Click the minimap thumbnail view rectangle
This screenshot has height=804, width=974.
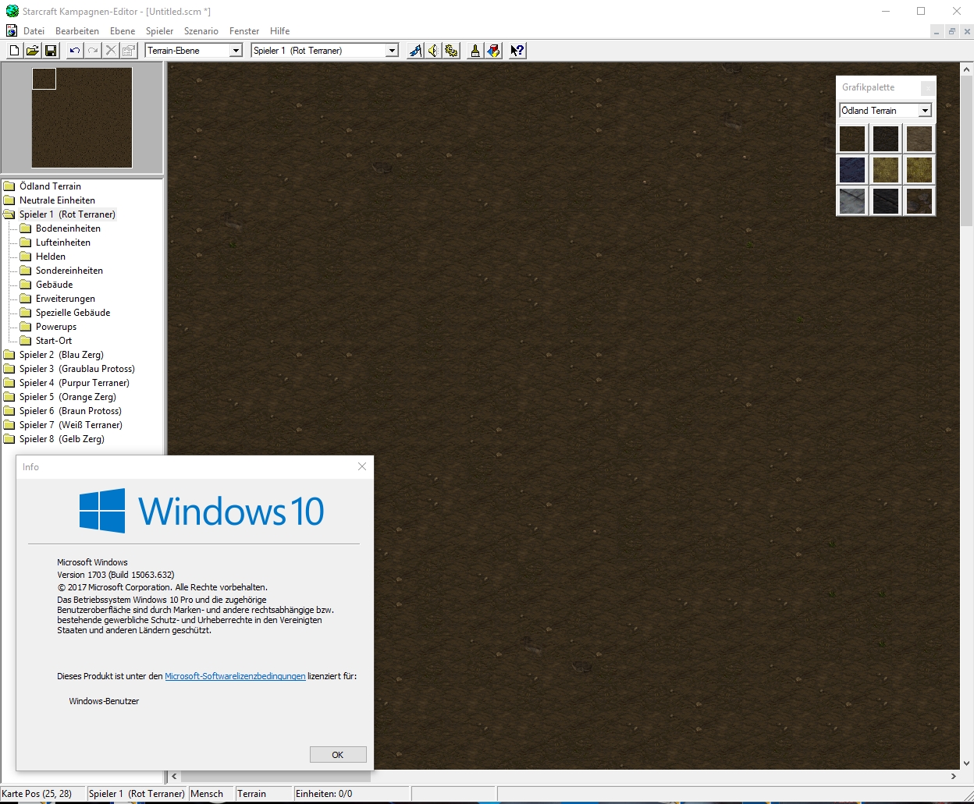click(x=44, y=79)
